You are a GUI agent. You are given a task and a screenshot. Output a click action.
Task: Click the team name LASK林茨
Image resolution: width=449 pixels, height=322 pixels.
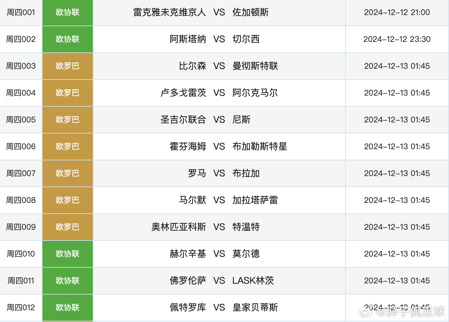click(x=253, y=281)
